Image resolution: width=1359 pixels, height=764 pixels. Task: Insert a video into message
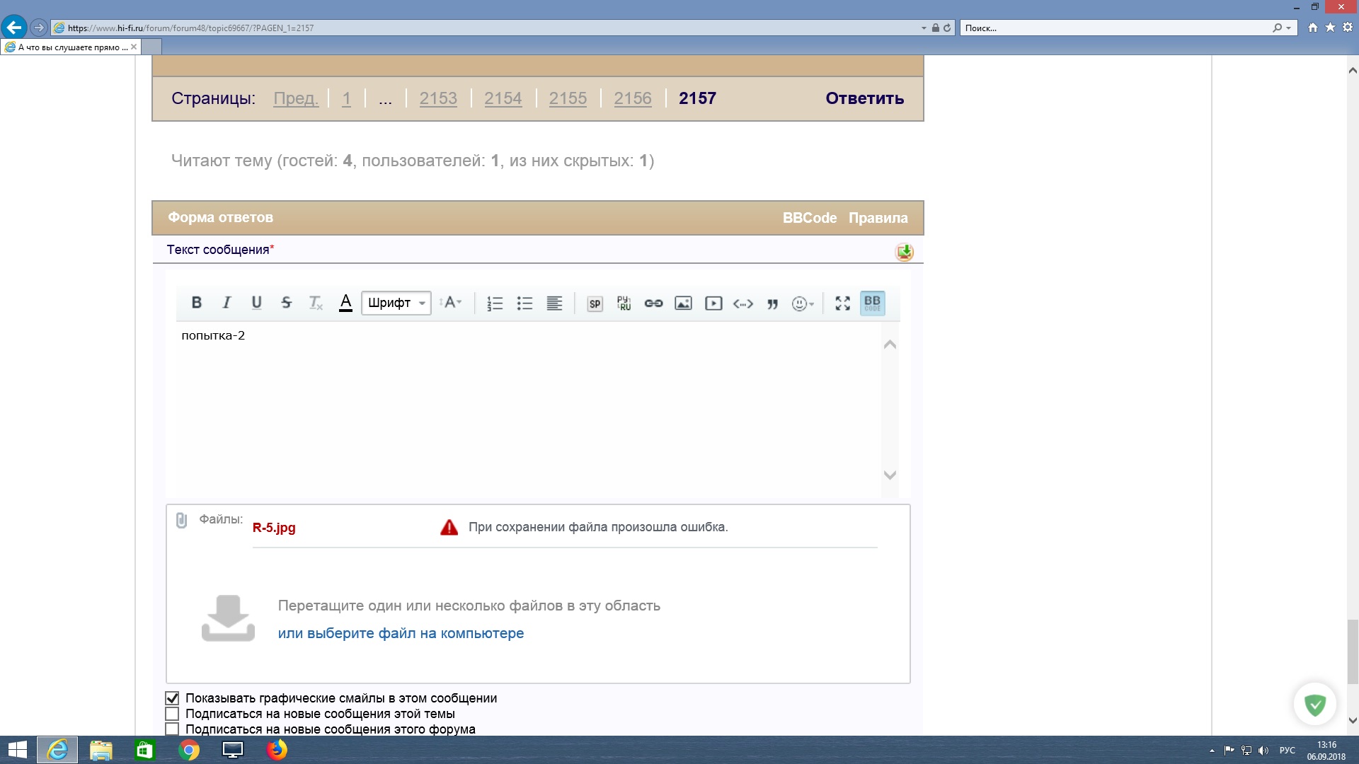tap(713, 303)
